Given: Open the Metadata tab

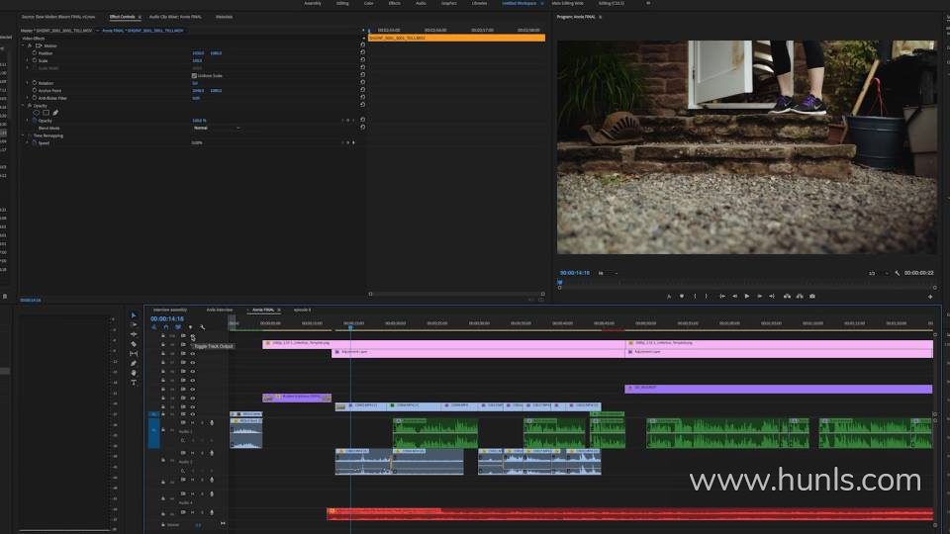Looking at the screenshot, I should click(x=225, y=17).
